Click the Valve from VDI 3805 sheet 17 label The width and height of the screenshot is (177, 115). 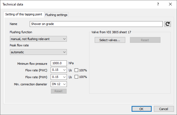point(111,32)
